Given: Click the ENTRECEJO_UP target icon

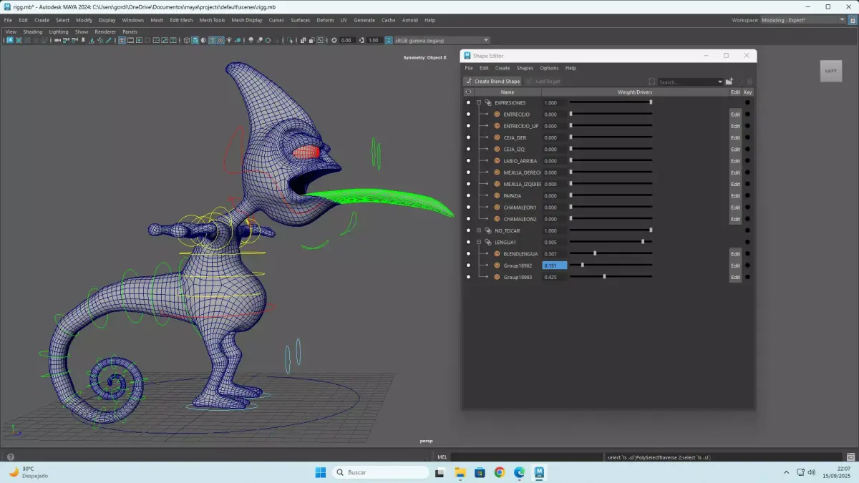Looking at the screenshot, I should [x=497, y=126].
